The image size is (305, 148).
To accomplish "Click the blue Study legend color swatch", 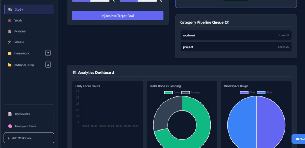I will (261, 93).
